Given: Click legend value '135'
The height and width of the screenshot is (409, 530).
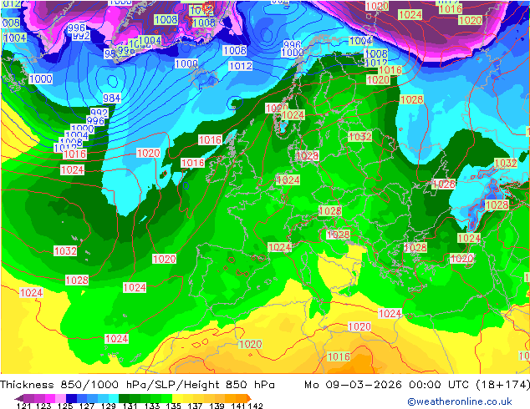Looking at the screenshot, I should click(x=173, y=406).
